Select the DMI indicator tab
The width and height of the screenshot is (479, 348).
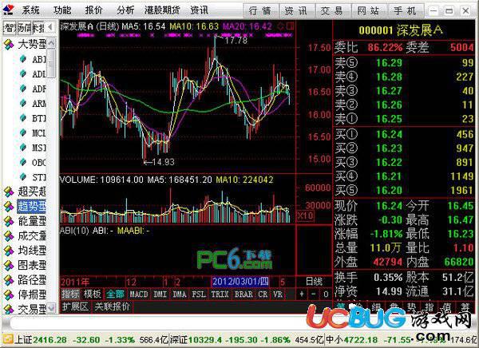click(160, 295)
